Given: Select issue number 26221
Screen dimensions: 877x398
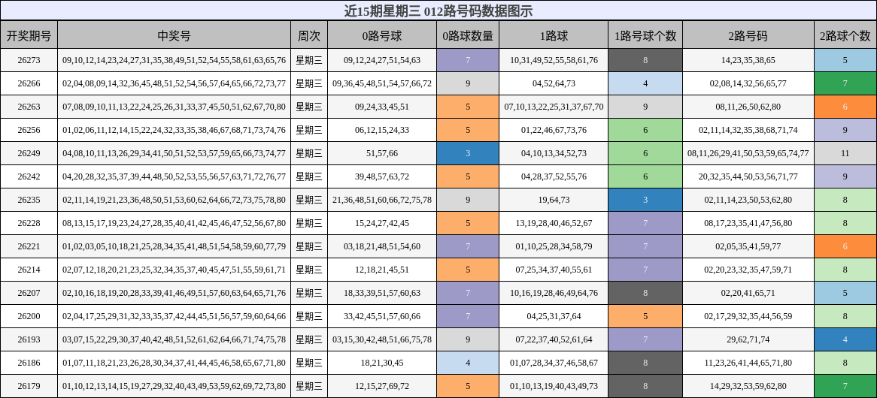Looking at the screenshot, I should (x=29, y=246).
